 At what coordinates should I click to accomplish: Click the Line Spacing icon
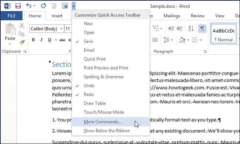167,40
